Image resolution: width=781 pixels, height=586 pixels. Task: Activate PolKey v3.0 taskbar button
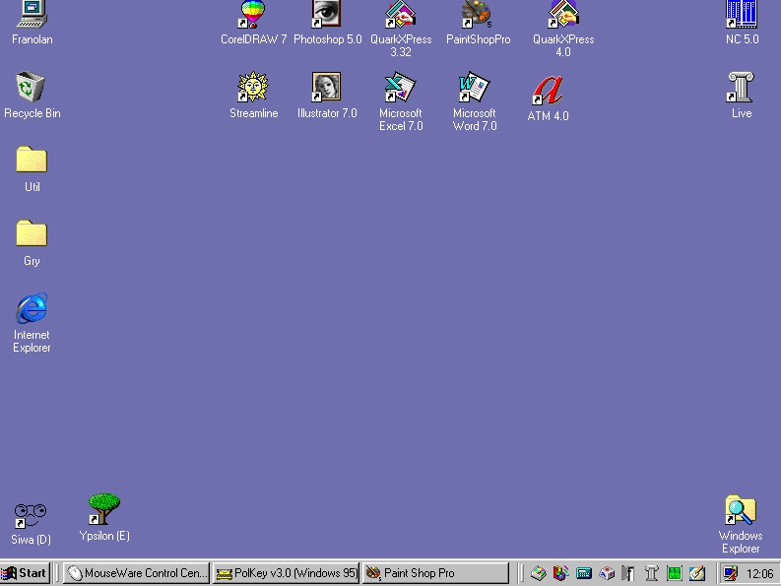287,573
